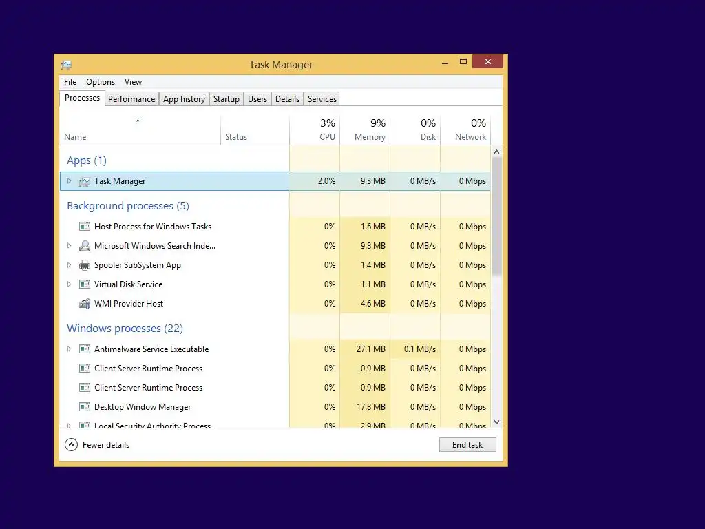The height and width of the screenshot is (529, 705).
Task: Select the Desktop Window Manager row
Action: coord(275,406)
